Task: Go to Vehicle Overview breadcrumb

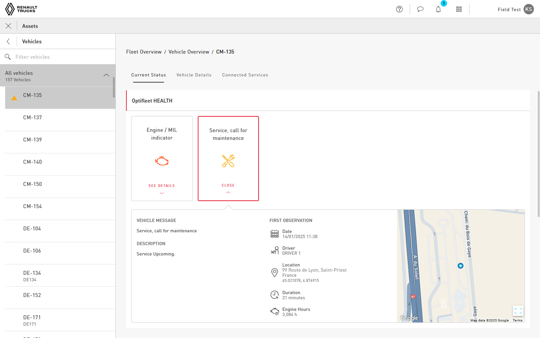Action: click(189, 52)
